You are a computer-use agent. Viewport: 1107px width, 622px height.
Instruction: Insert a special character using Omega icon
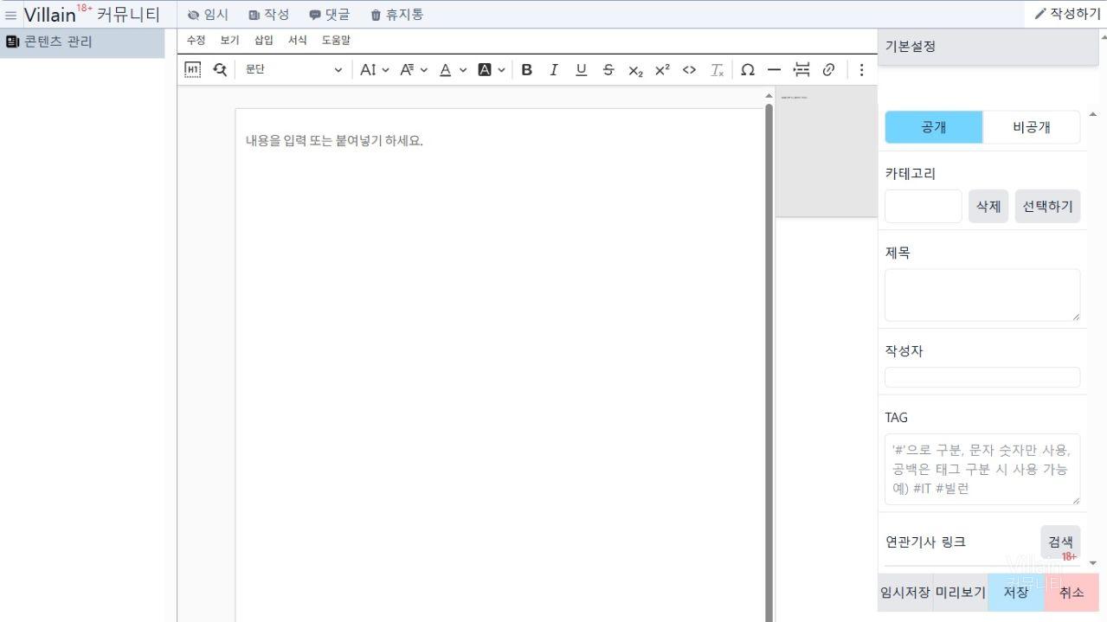click(x=748, y=70)
